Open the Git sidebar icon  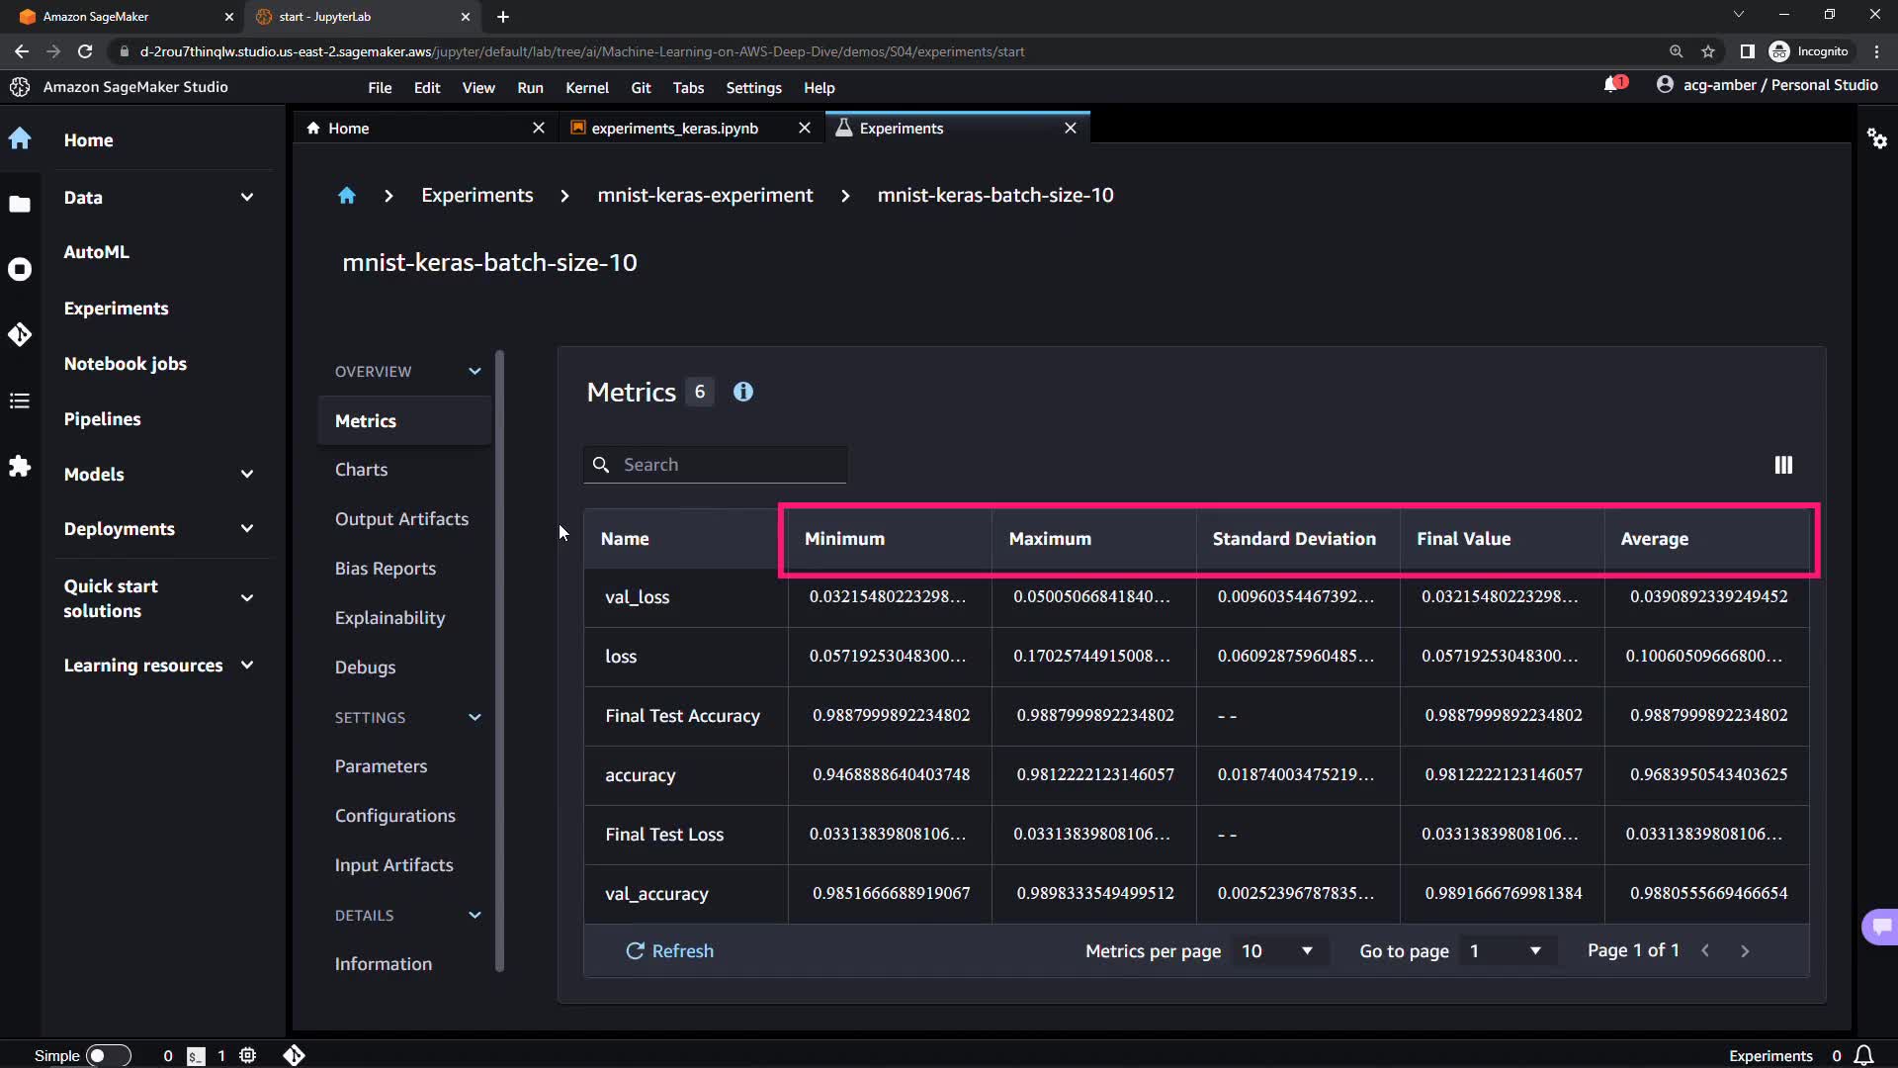20,334
